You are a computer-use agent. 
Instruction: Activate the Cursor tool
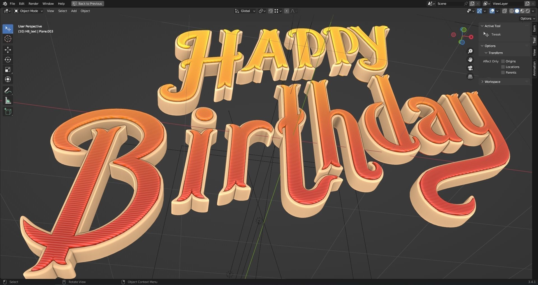tap(8, 39)
